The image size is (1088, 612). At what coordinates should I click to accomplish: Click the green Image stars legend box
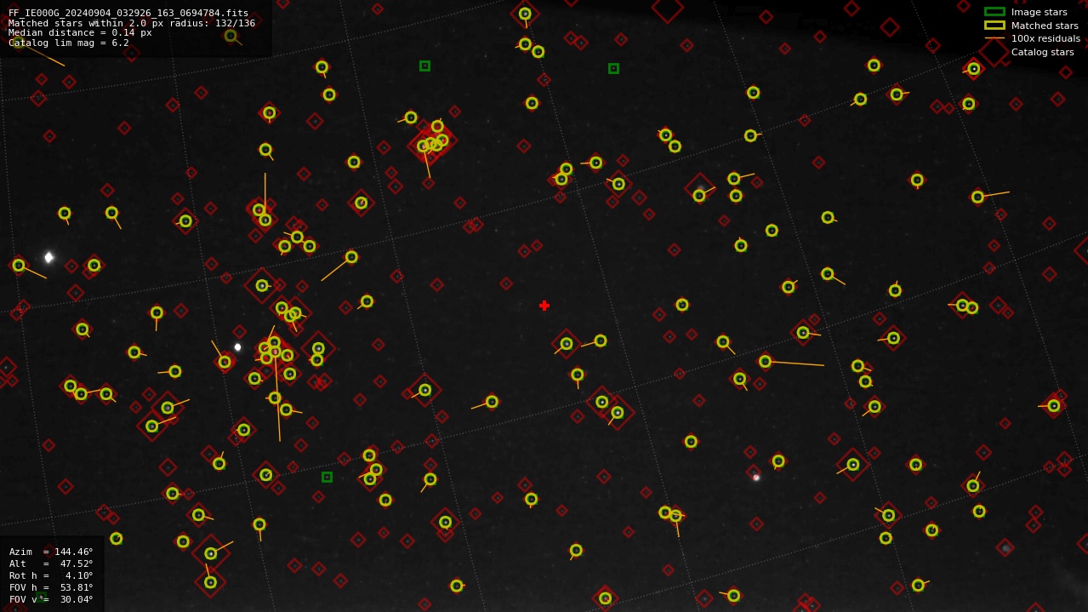pyautogui.click(x=994, y=12)
